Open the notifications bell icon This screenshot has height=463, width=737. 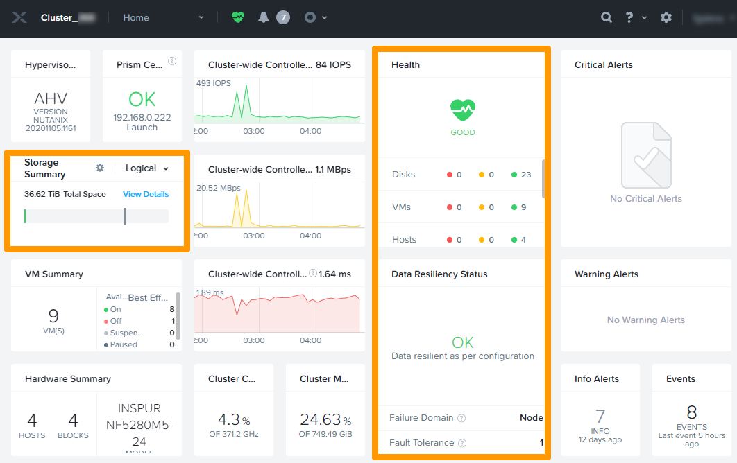click(264, 17)
